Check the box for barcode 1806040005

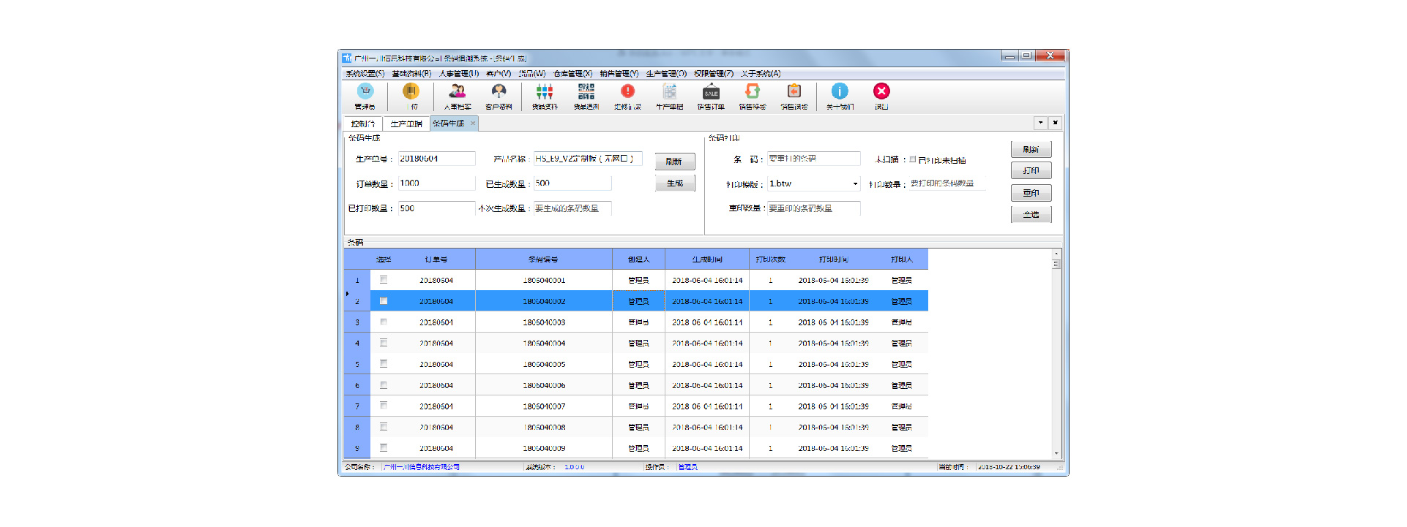tap(384, 364)
